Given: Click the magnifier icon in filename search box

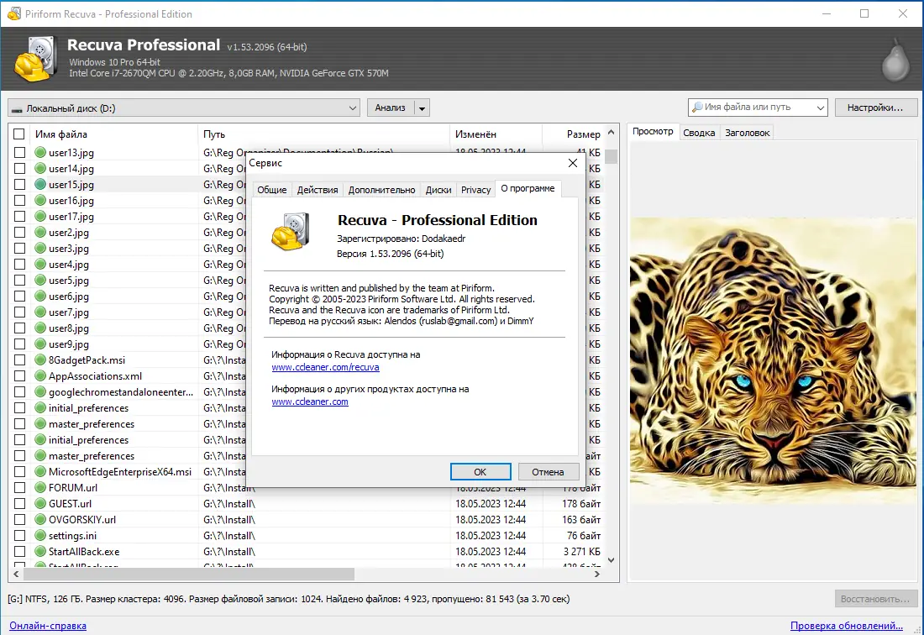Looking at the screenshot, I should tap(697, 108).
